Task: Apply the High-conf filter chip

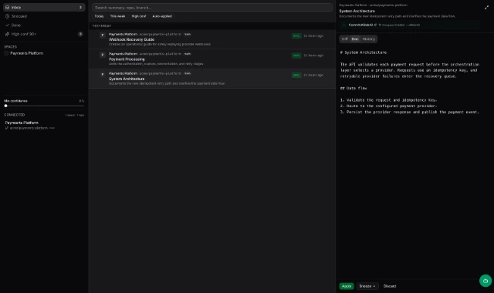Action: click(x=139, y=16)
